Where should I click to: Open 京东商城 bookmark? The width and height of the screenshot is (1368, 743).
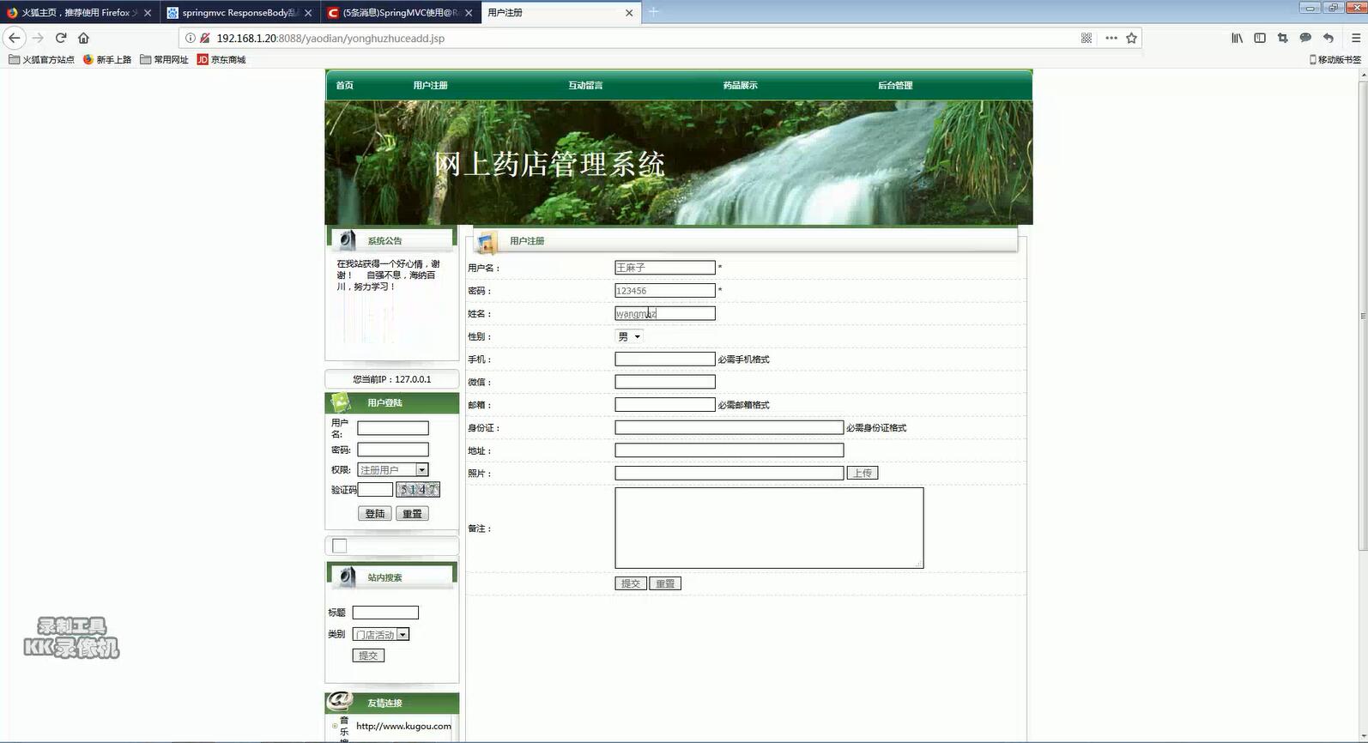coord(221,59)
